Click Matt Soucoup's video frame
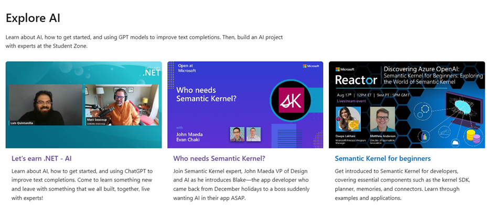Screen dimensions: 491x218 (x=122, y=105)
